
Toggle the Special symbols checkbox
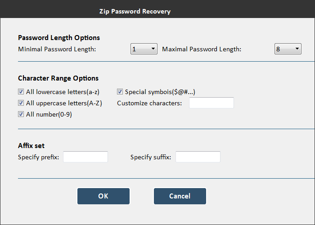(120, 92)
